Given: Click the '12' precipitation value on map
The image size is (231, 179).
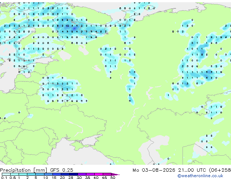Looking at the screenshot, I should pos(67,26).
